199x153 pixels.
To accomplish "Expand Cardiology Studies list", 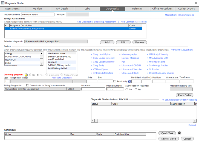I will click(x=158, y=66).
